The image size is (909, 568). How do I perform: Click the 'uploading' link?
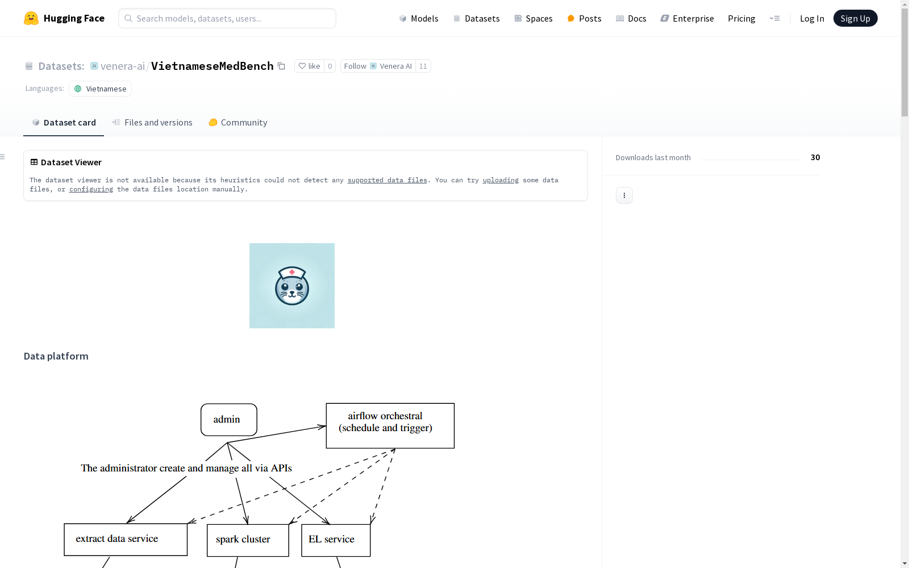(501, 180)
